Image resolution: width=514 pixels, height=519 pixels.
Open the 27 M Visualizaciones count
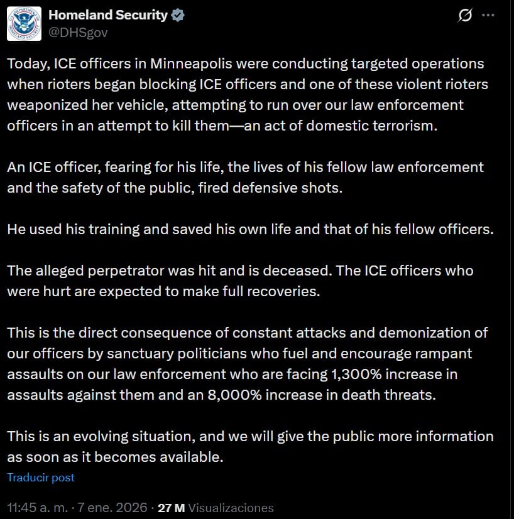click(216, 508)
